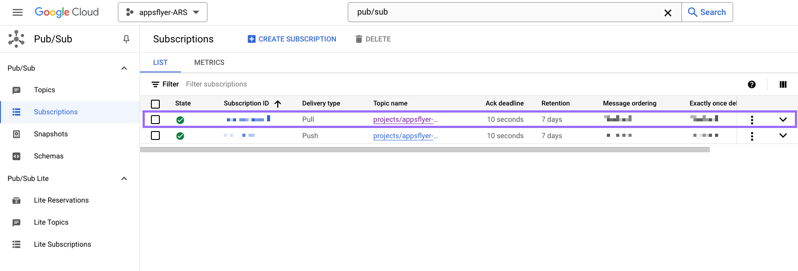Image resolution: width=798 pixels, height=271 pixels.
Task: Open more actions for Pull subscription
Action: pyautogui.click(x=752, y=120)
